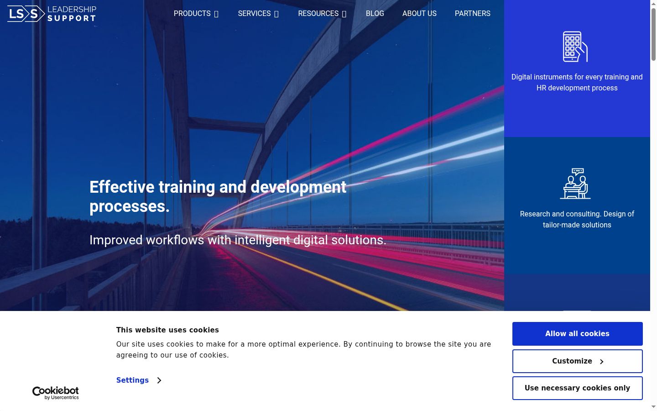
Task: Click 'Digital instruments for every training' text
Action: point(577,83)
